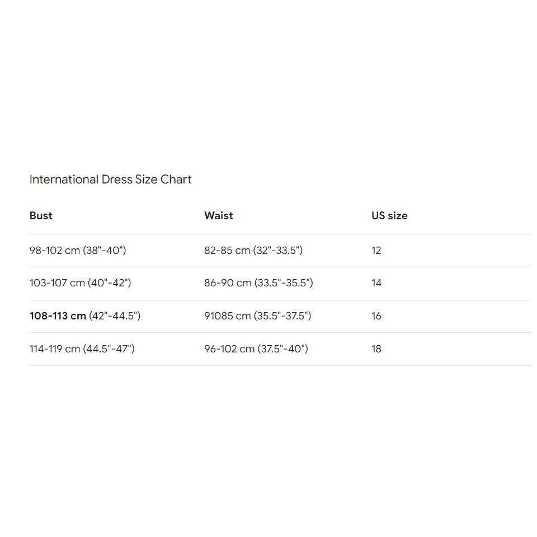Click the (42"-44.5") inch range text
Screen dimensions: 537x537
(x=115, y=315)
